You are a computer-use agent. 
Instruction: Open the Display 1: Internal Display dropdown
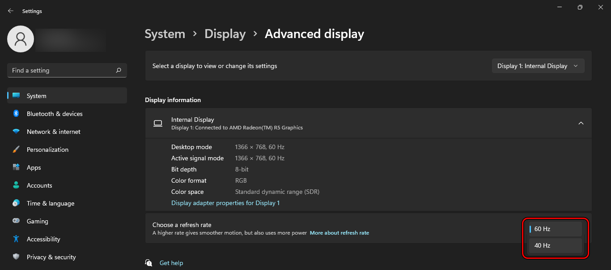click(538, 66)
